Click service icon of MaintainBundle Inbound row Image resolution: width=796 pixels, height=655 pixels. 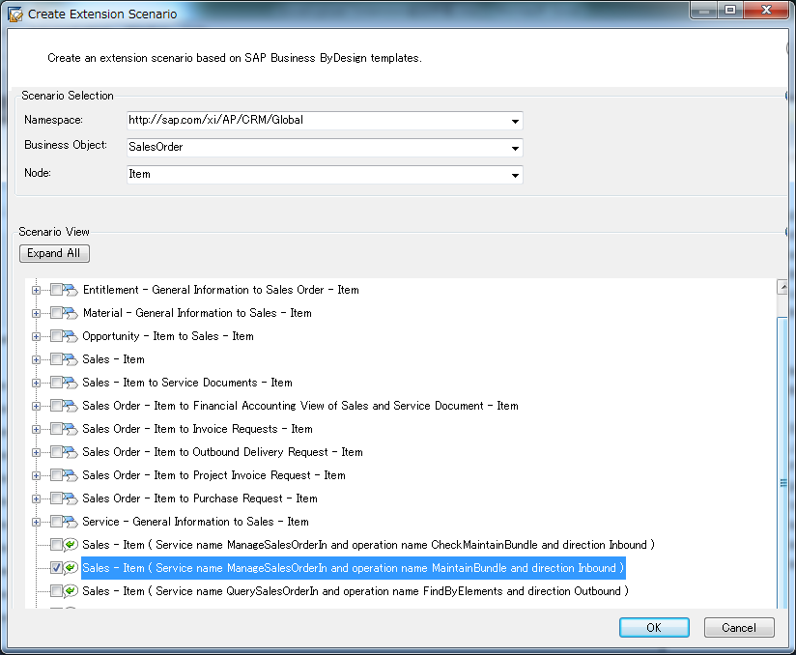coord(71,568)
